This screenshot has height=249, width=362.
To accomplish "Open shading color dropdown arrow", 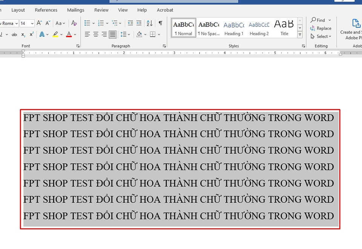I will [x=146, y=34].
